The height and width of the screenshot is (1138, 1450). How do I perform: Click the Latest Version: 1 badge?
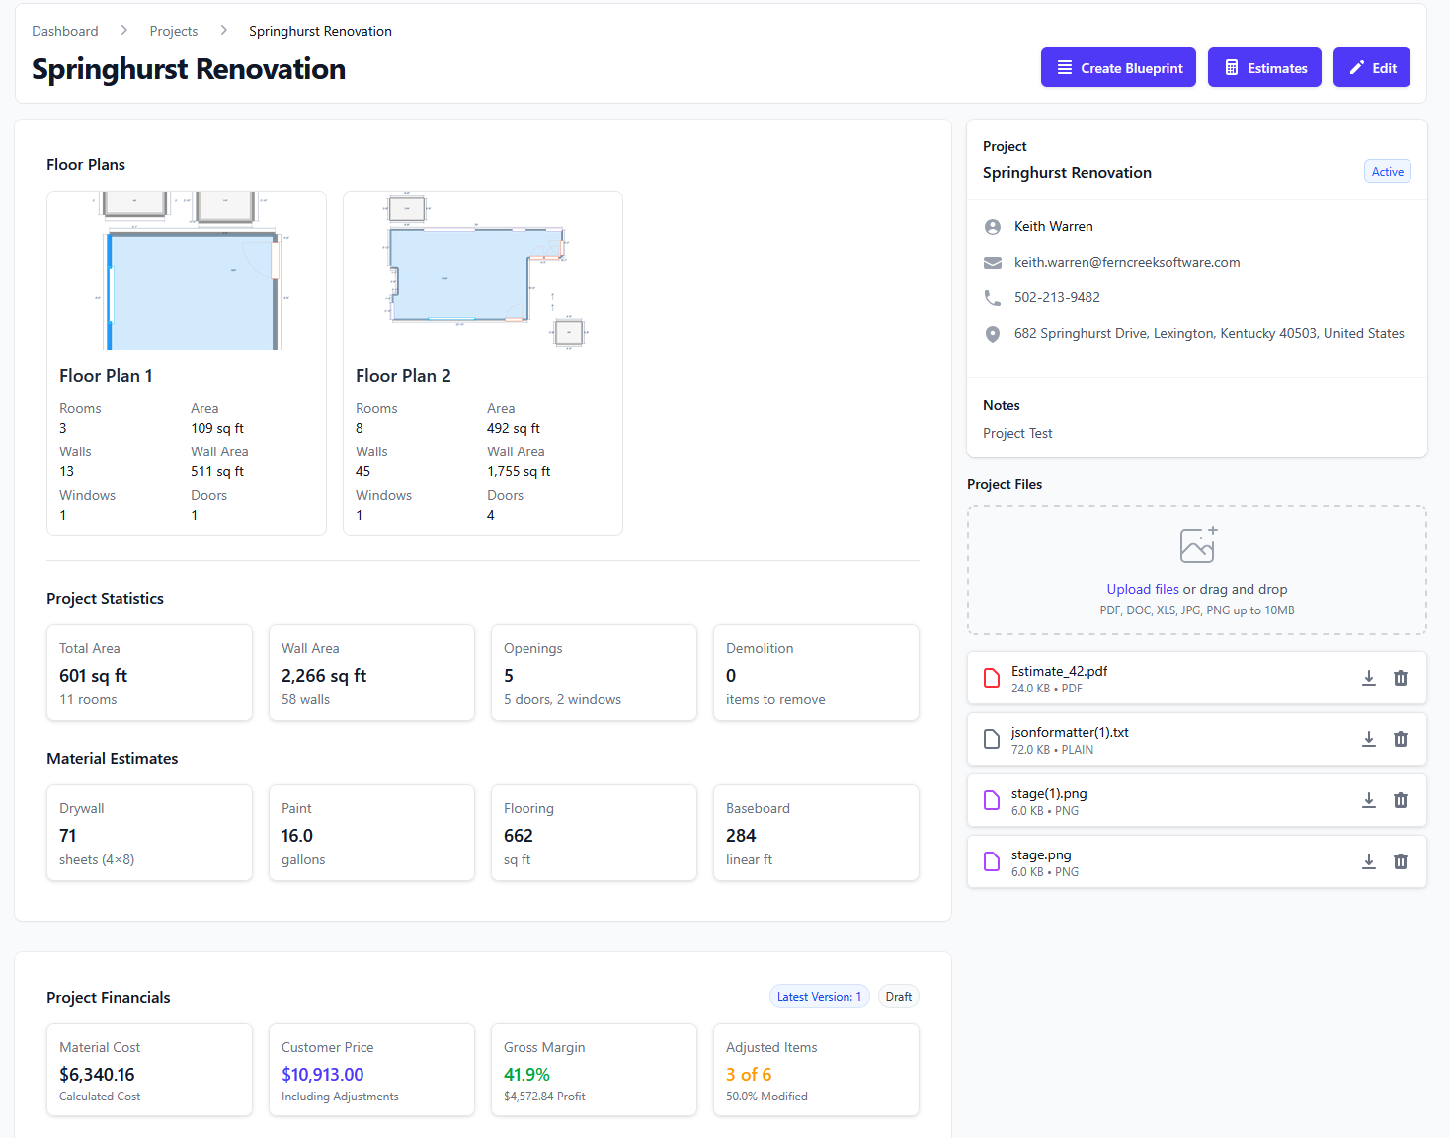(819, 997)
